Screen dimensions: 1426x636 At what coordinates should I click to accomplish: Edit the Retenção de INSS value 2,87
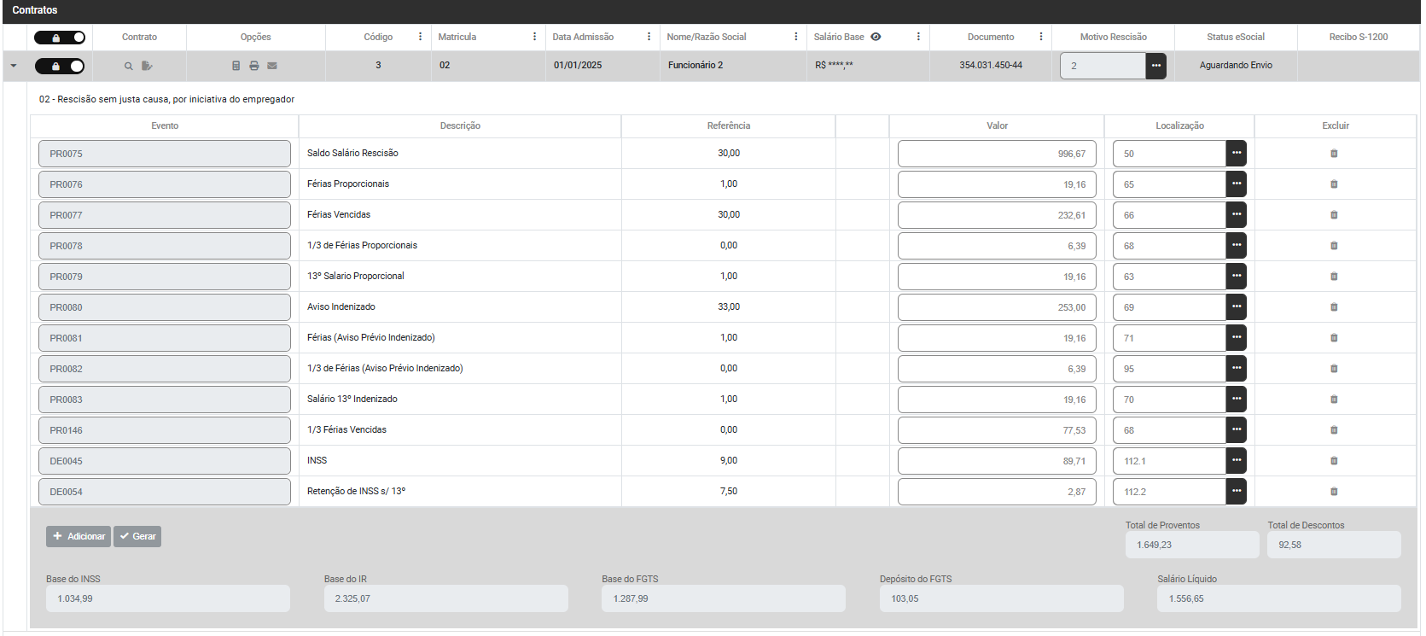pyautogui.click(x=997, y=492)
